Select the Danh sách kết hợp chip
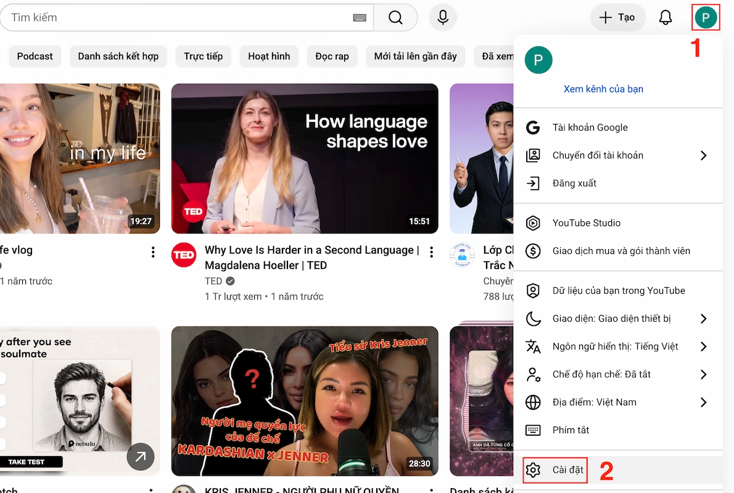The height and width of the screenshot is (493, 734). pyautogui.click(x=118, y=57)
